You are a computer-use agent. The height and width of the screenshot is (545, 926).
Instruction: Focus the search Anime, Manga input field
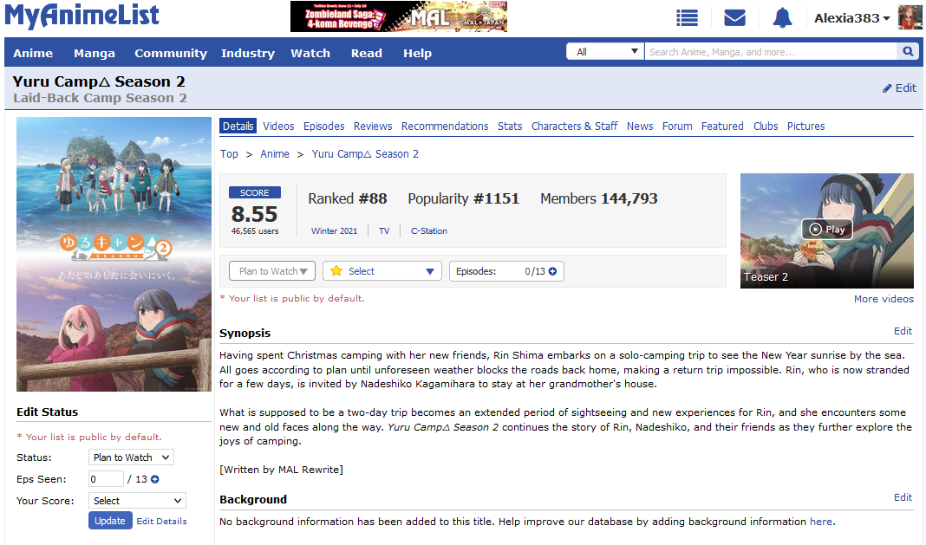[x=771, y=51]
